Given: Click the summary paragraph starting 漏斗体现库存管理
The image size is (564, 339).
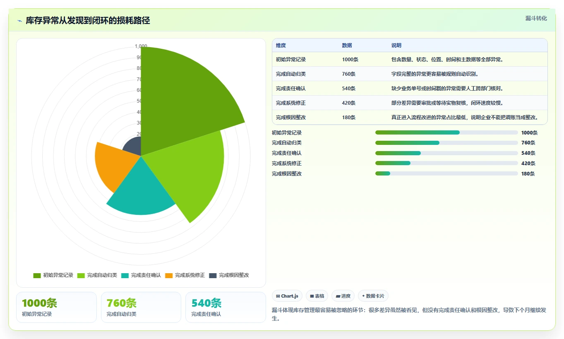Looking at the screenshot, I should [409, 315].
